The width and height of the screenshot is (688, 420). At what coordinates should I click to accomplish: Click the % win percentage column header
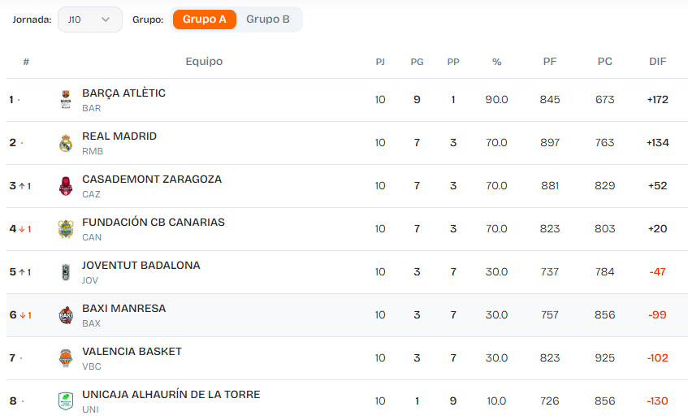click(496, 62)
